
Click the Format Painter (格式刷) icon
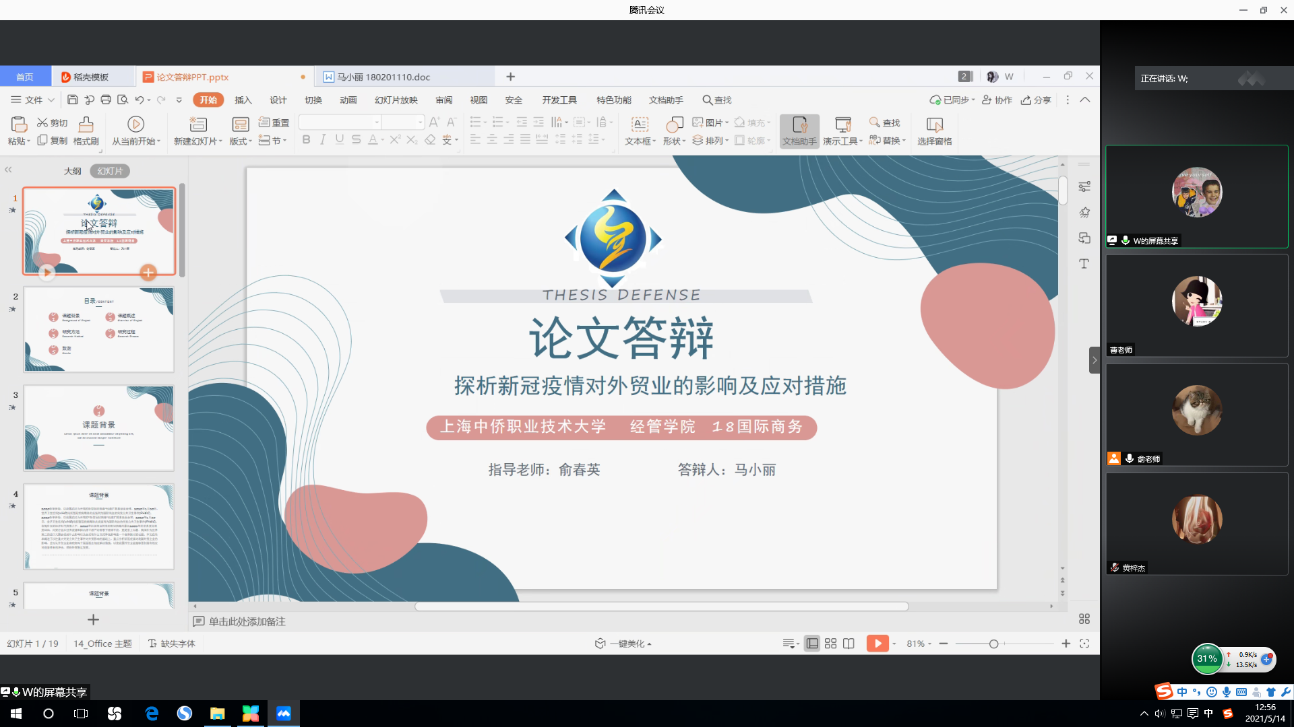point(86,125)
